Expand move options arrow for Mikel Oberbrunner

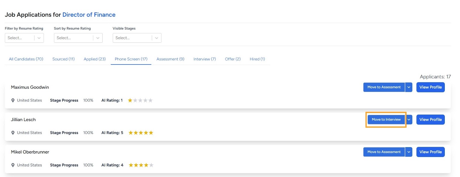pos(409,152)
